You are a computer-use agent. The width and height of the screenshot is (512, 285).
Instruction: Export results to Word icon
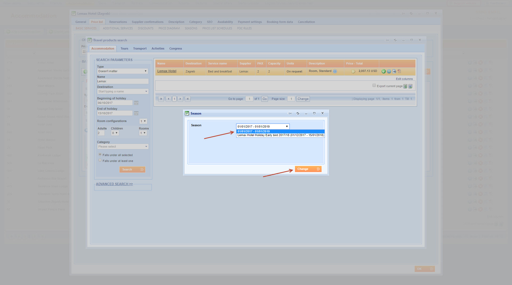click(x=410, y=86)
